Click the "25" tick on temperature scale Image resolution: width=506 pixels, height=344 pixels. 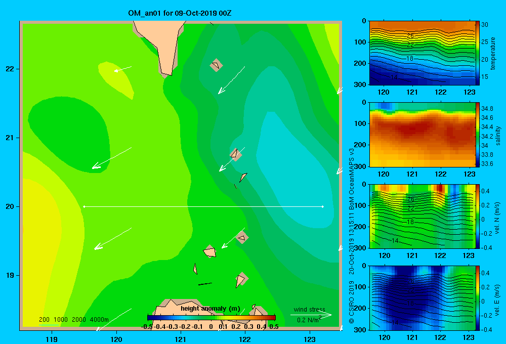[x=485, y=42]
